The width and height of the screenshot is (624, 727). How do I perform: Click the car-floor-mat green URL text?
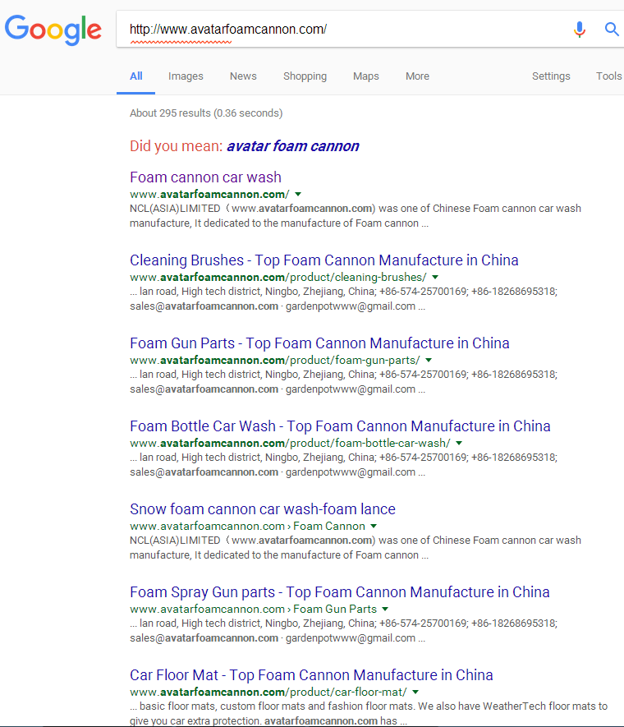(x=268, y=692)
